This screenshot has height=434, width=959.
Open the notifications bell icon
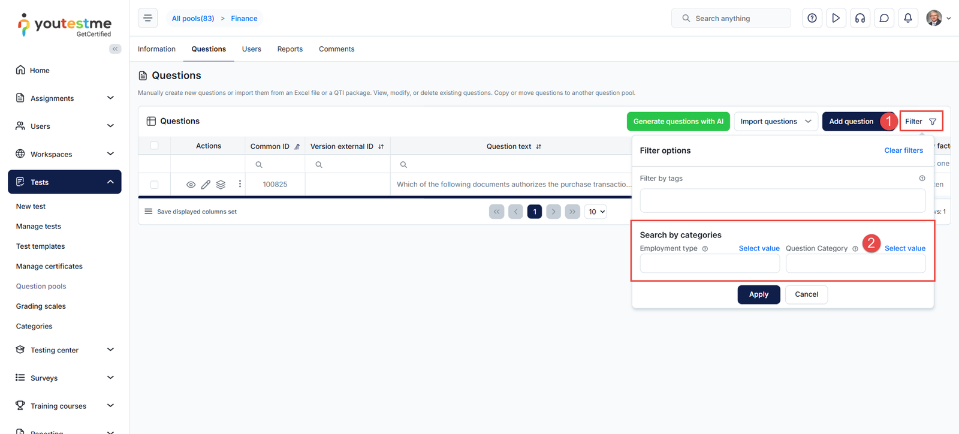coord(907,18)
